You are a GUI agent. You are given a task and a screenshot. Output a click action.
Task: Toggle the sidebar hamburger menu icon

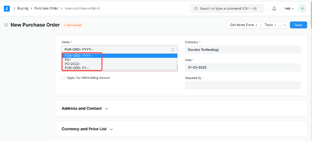coord(6,25)
